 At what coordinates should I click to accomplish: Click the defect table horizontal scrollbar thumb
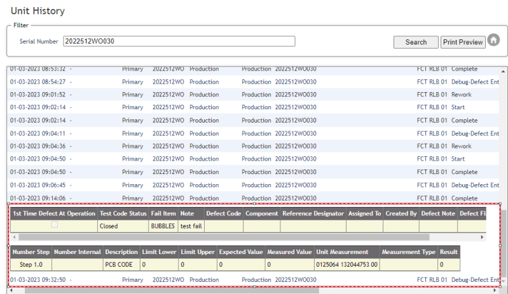pyautogui.click(x=224, y=237)
